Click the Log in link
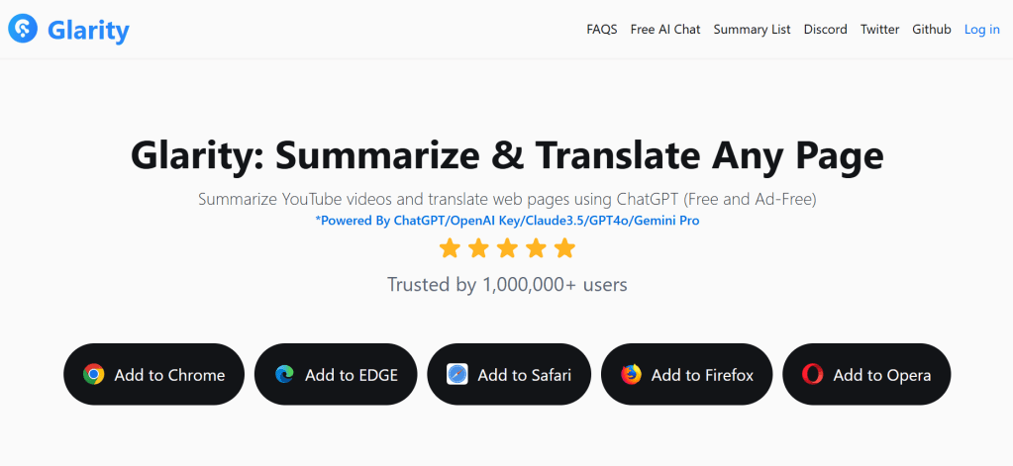The height and width of the screenshot is (466, 1013). (982, 30)
